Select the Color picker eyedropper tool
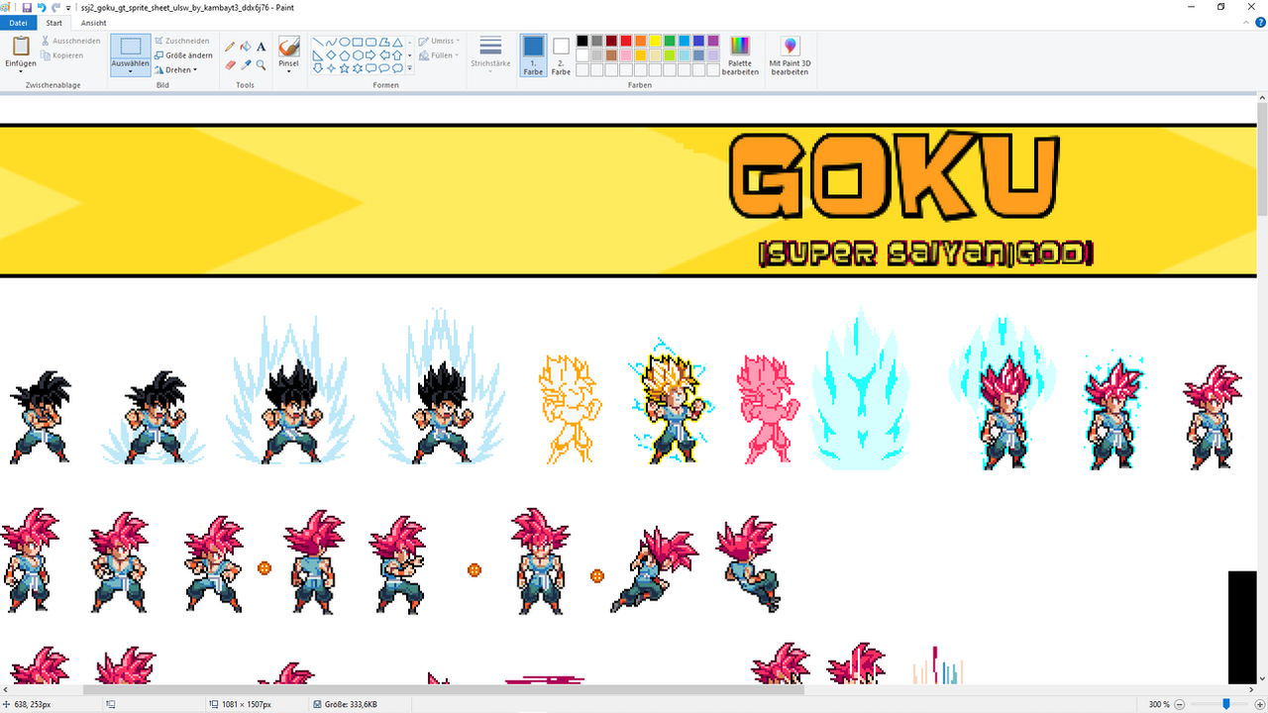This screenshot has height=713, width=1268. [x=246, y=64]
